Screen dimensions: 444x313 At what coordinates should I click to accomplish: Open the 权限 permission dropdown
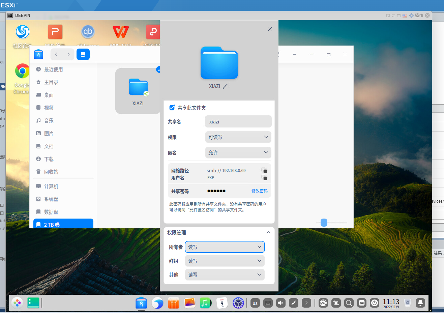coord(238,137)
